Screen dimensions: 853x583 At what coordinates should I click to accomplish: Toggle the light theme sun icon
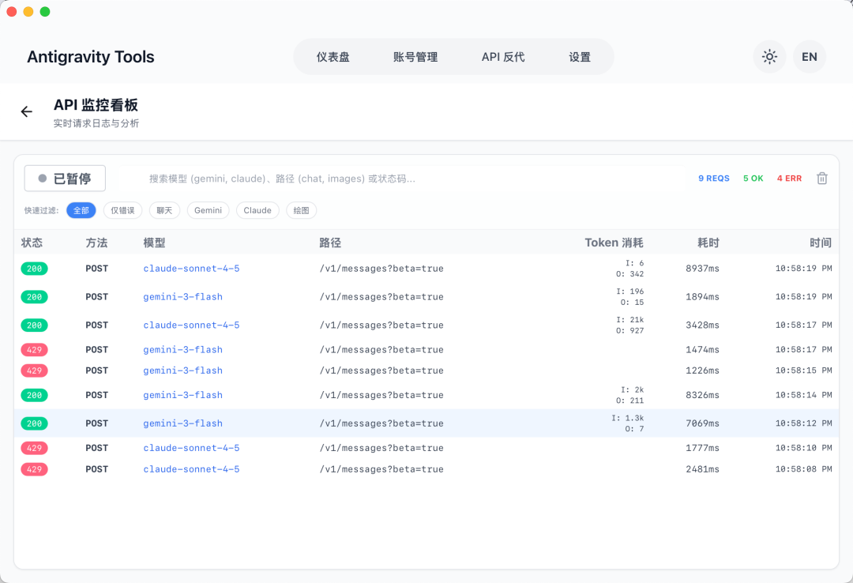pos(769,57)
